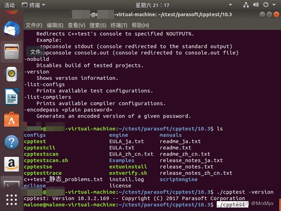The width and height of the screenshot is (281, 211).
Task: Open the power icon in top bar
Action: (266, 5)
